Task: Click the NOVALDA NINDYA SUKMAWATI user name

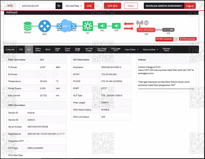Action: pos(164,6)
